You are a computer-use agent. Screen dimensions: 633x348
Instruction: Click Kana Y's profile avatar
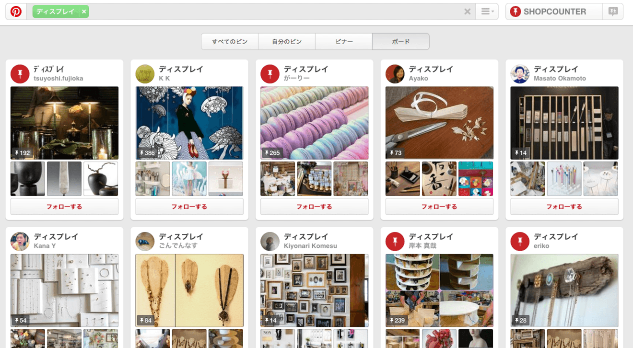click(20, 242)
